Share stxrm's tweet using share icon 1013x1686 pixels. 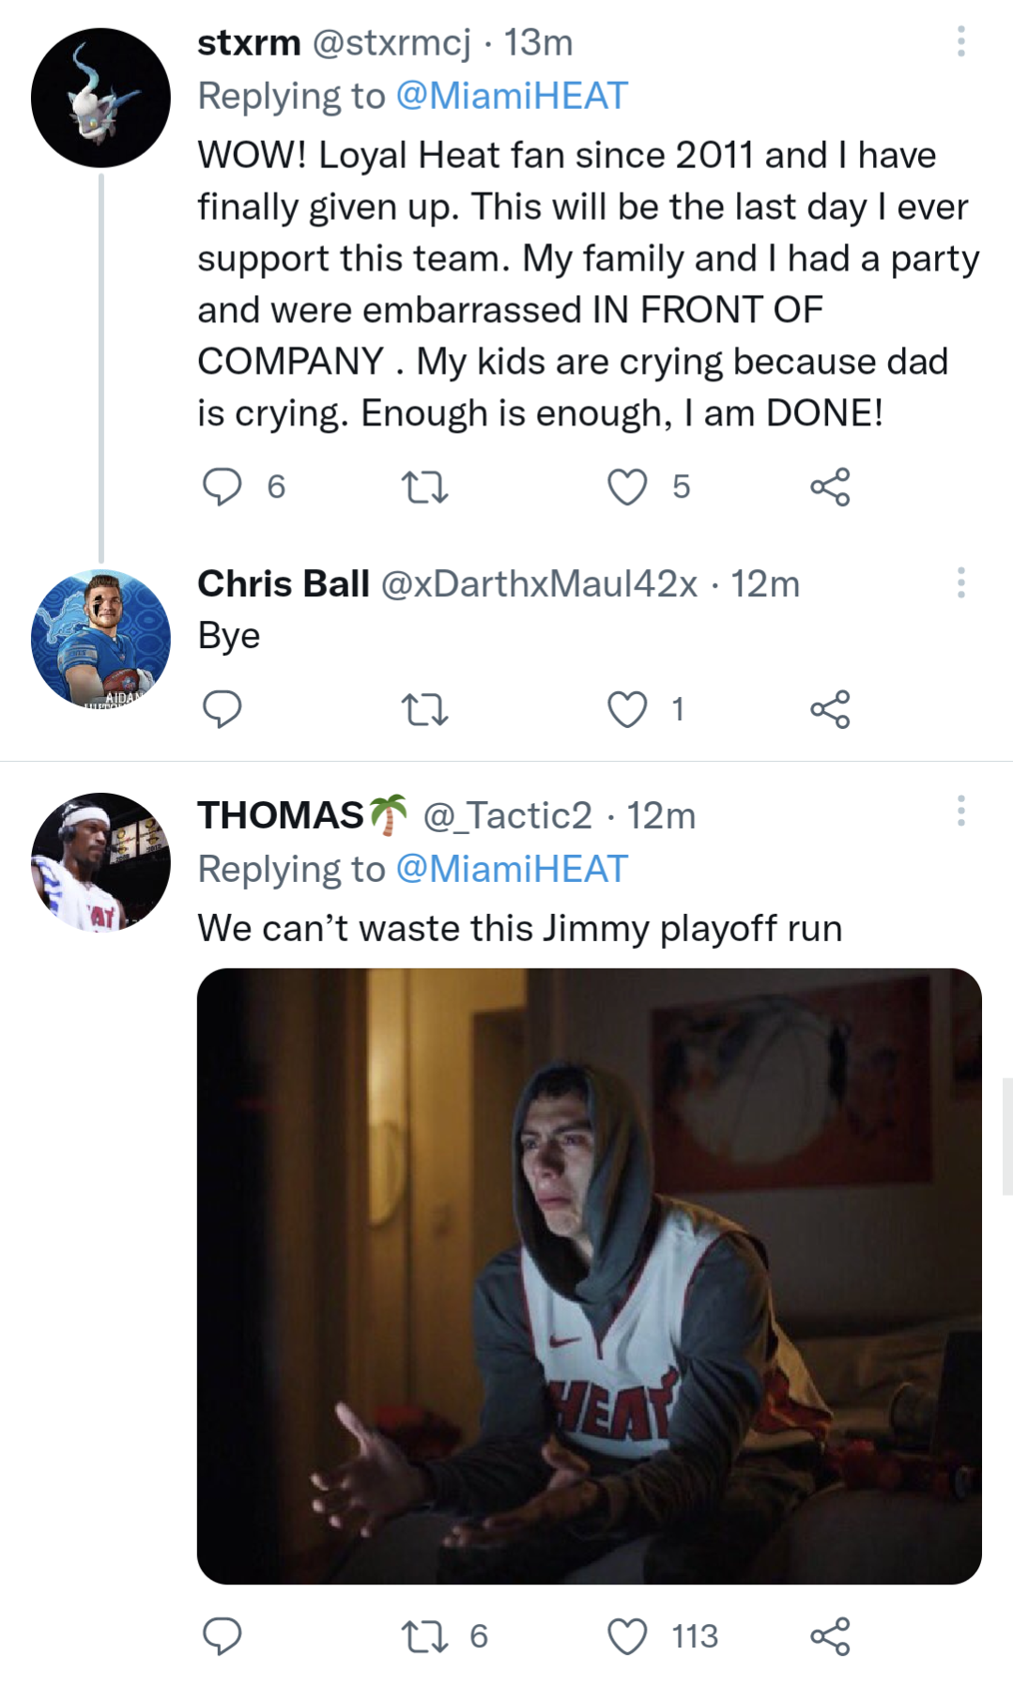point(830,487)
